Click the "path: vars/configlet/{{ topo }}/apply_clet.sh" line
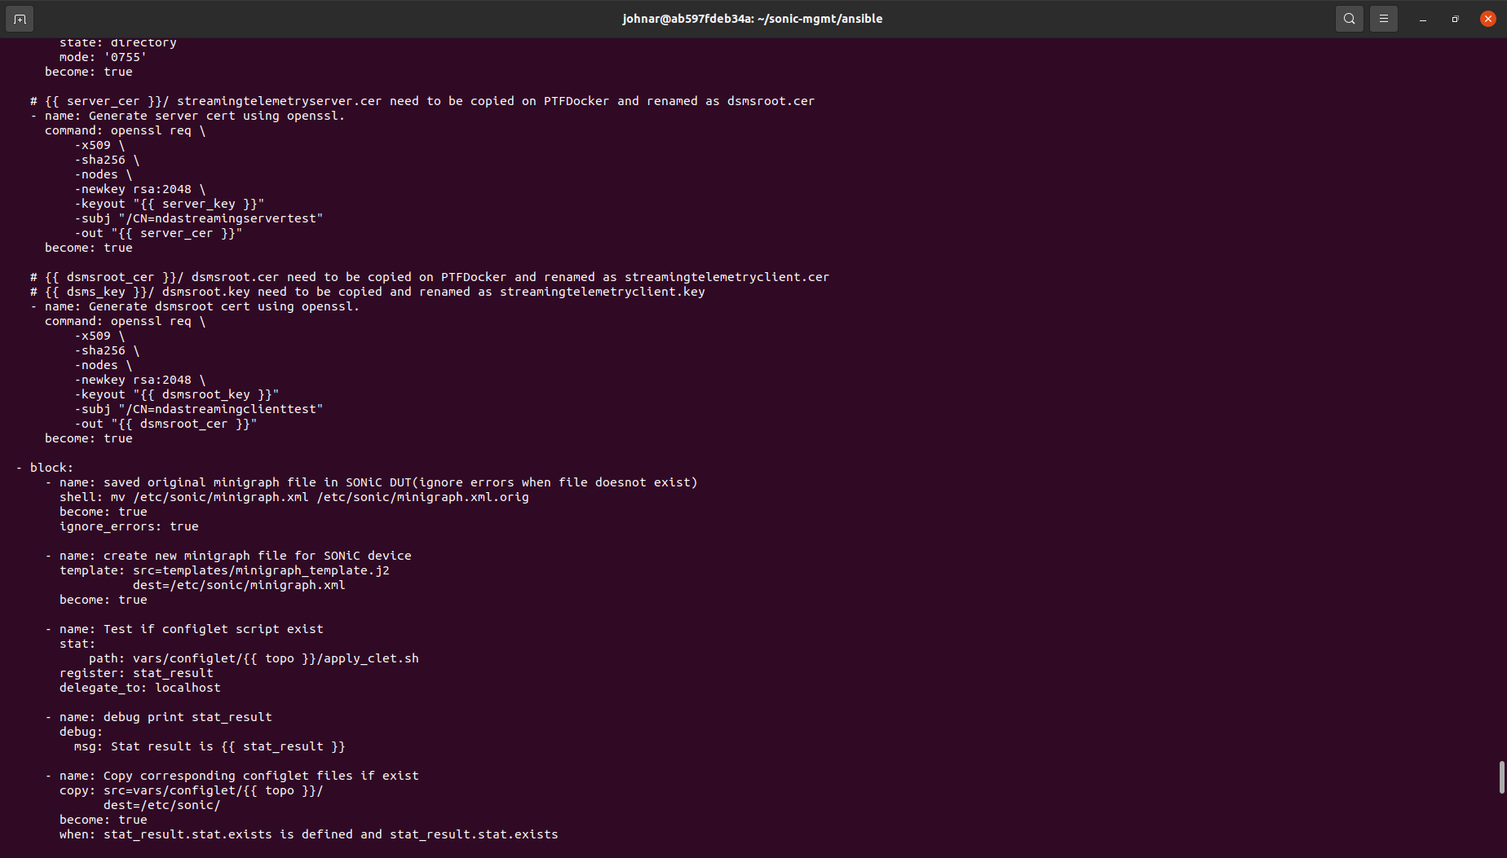 254,658
